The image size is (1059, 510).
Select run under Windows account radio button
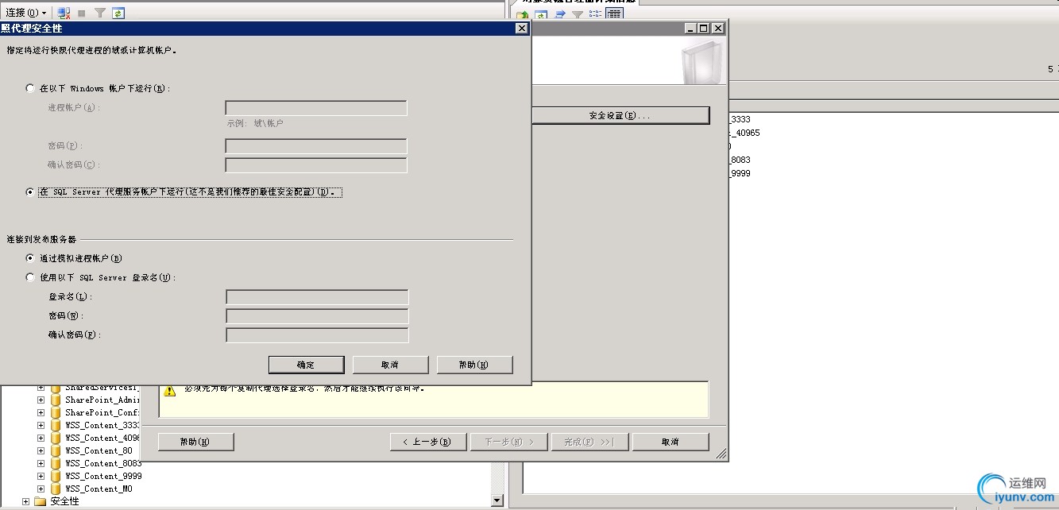pyautogui.click(x=30, y=88)
